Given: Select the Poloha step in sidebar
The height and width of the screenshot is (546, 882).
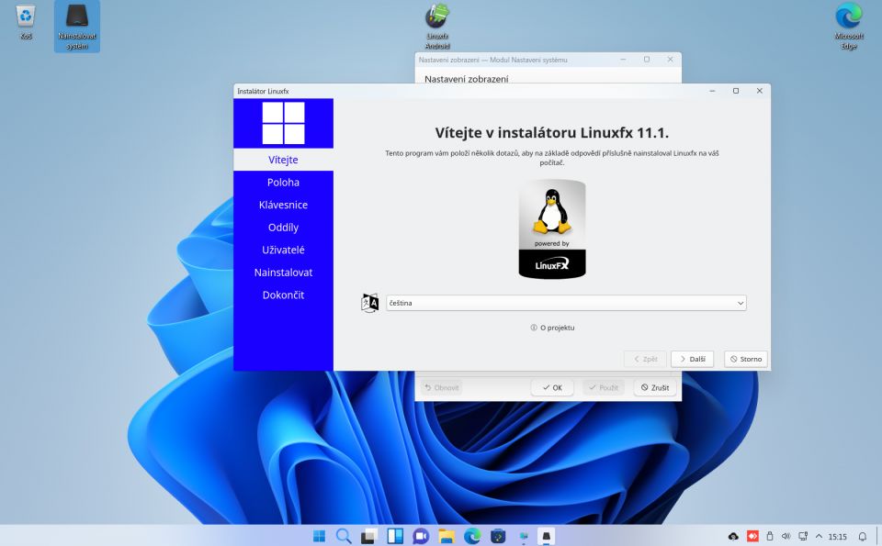Looking at the screenshot, I should 284,182.
